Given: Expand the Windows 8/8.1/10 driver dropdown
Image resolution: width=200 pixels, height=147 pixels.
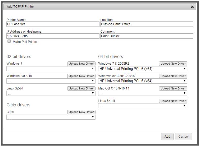Looking at the screenshot, I should (x=51, y=81).
